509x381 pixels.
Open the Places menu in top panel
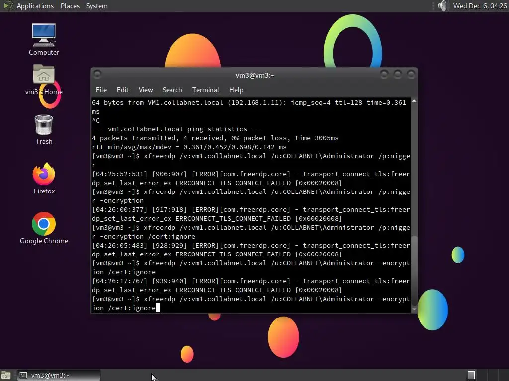point(70,6)
